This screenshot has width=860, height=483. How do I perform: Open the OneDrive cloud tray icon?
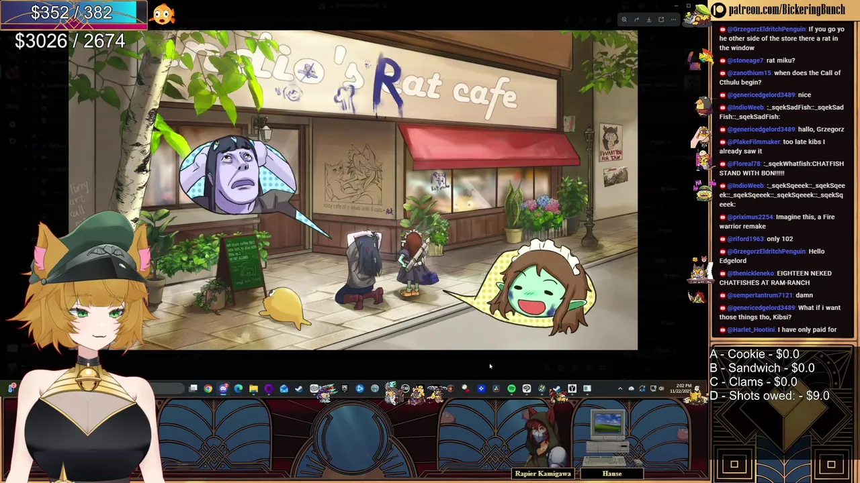[632, 388]
